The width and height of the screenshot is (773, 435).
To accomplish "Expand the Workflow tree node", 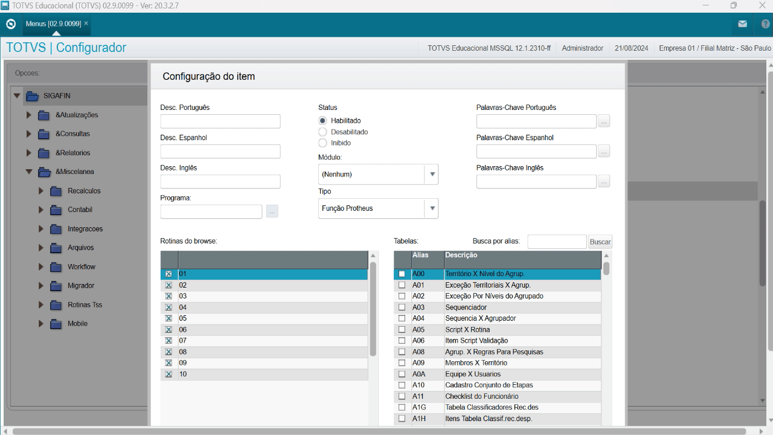I will (x=40, y=267).
